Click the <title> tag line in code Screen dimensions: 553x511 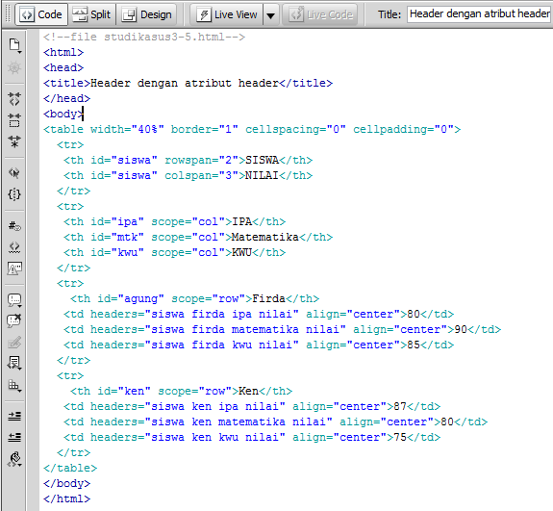(188, 84)
